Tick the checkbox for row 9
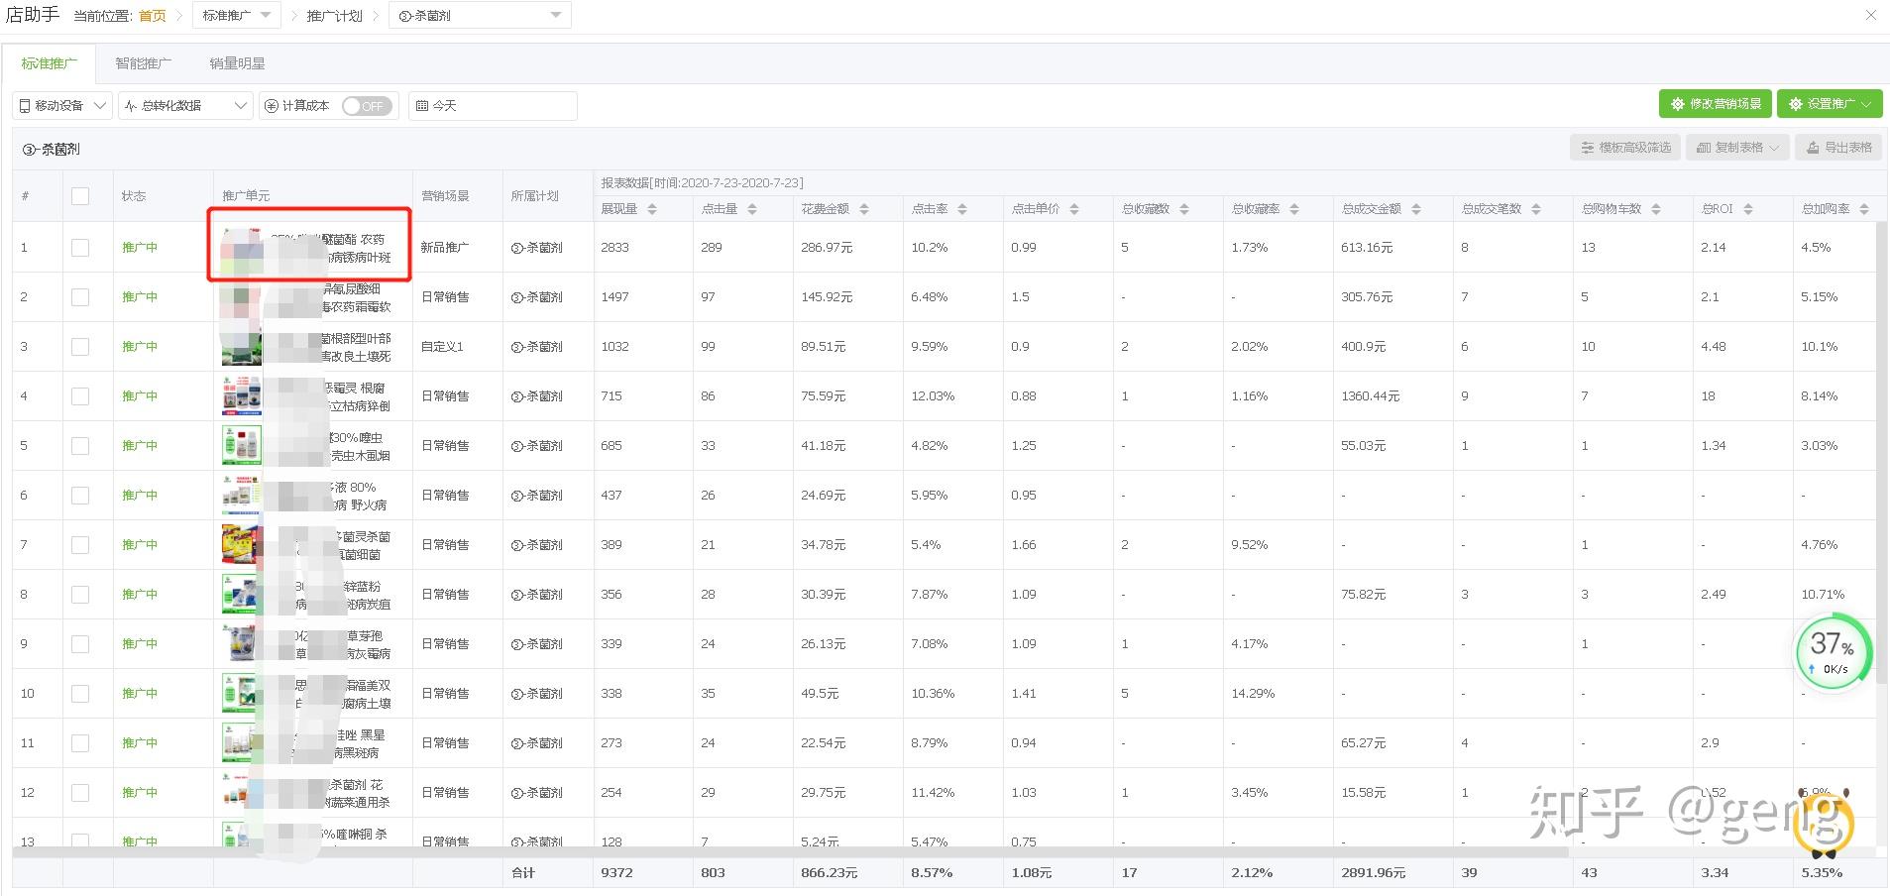Screen dimensions: 1890x896 [80, 644]
